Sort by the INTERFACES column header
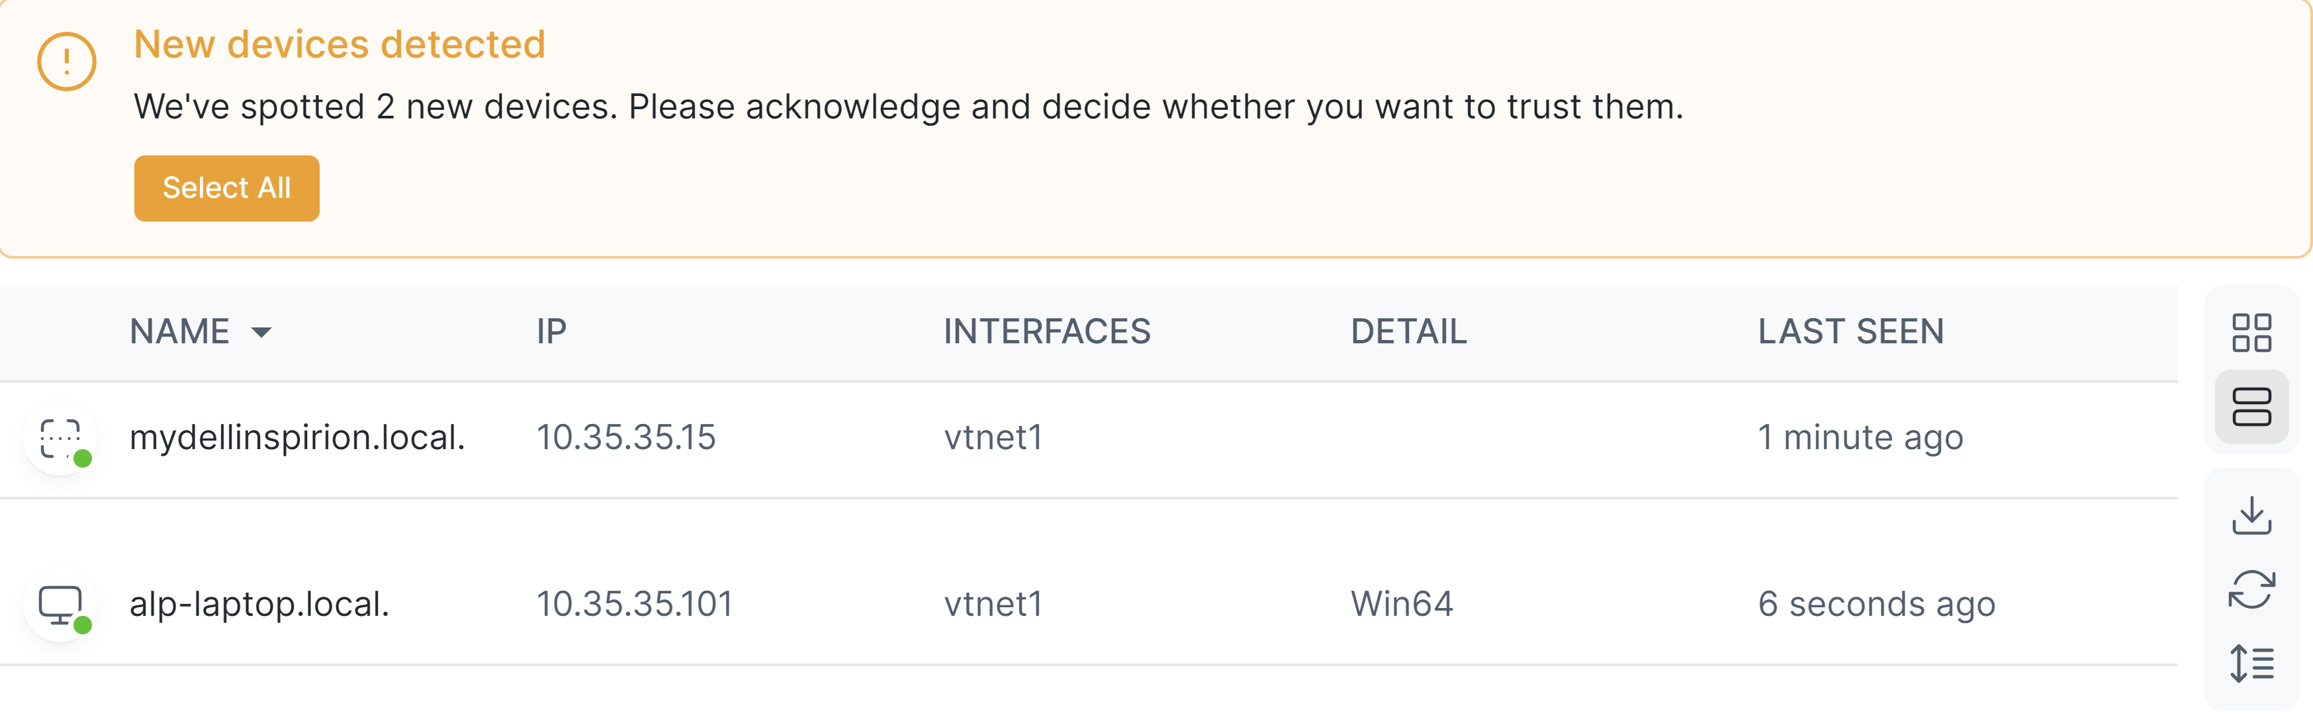The height and width of the screenshot is (723, 2313). click(1047, 332)
